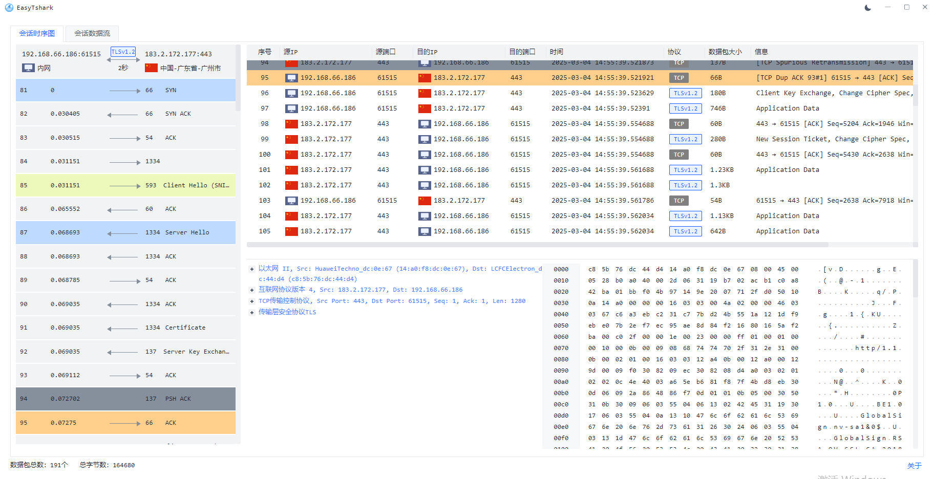Click the EasyTshark shark logo icon

point(9,8)
